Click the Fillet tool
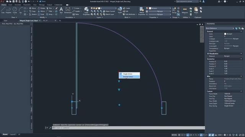Screen dimensions: 245x137 49,11
